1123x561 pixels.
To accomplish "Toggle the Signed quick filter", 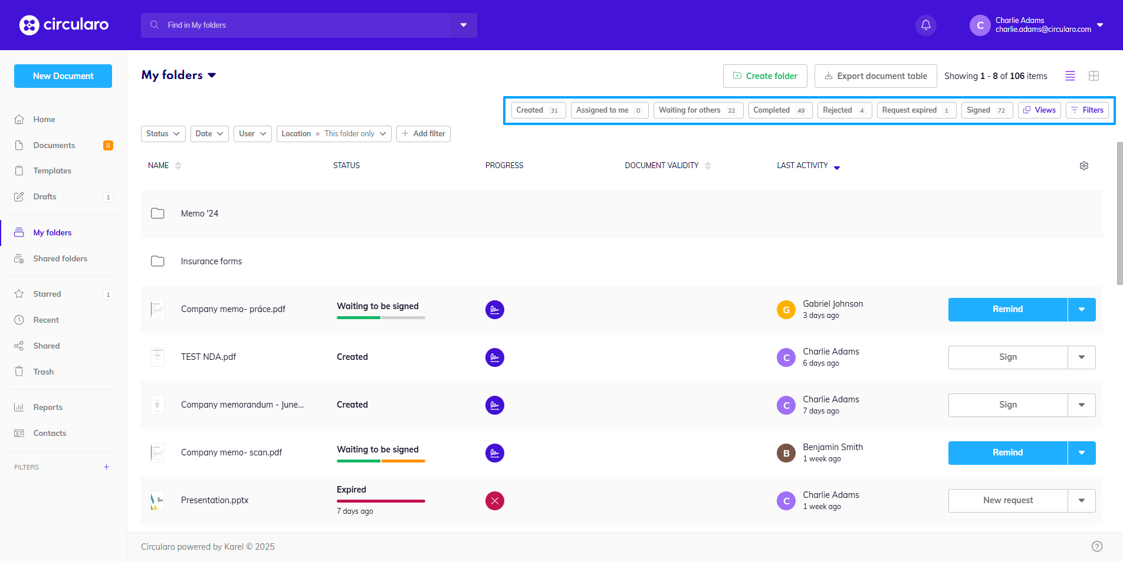I will pyautogui.click(x=986, y=110).
